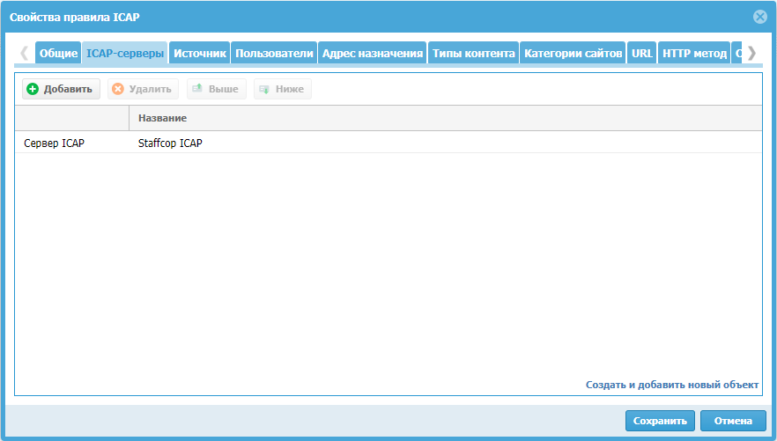This screenshot has height=441, width=777.
Task: Go to the Пользователи tab
Action: pos(274,53)
